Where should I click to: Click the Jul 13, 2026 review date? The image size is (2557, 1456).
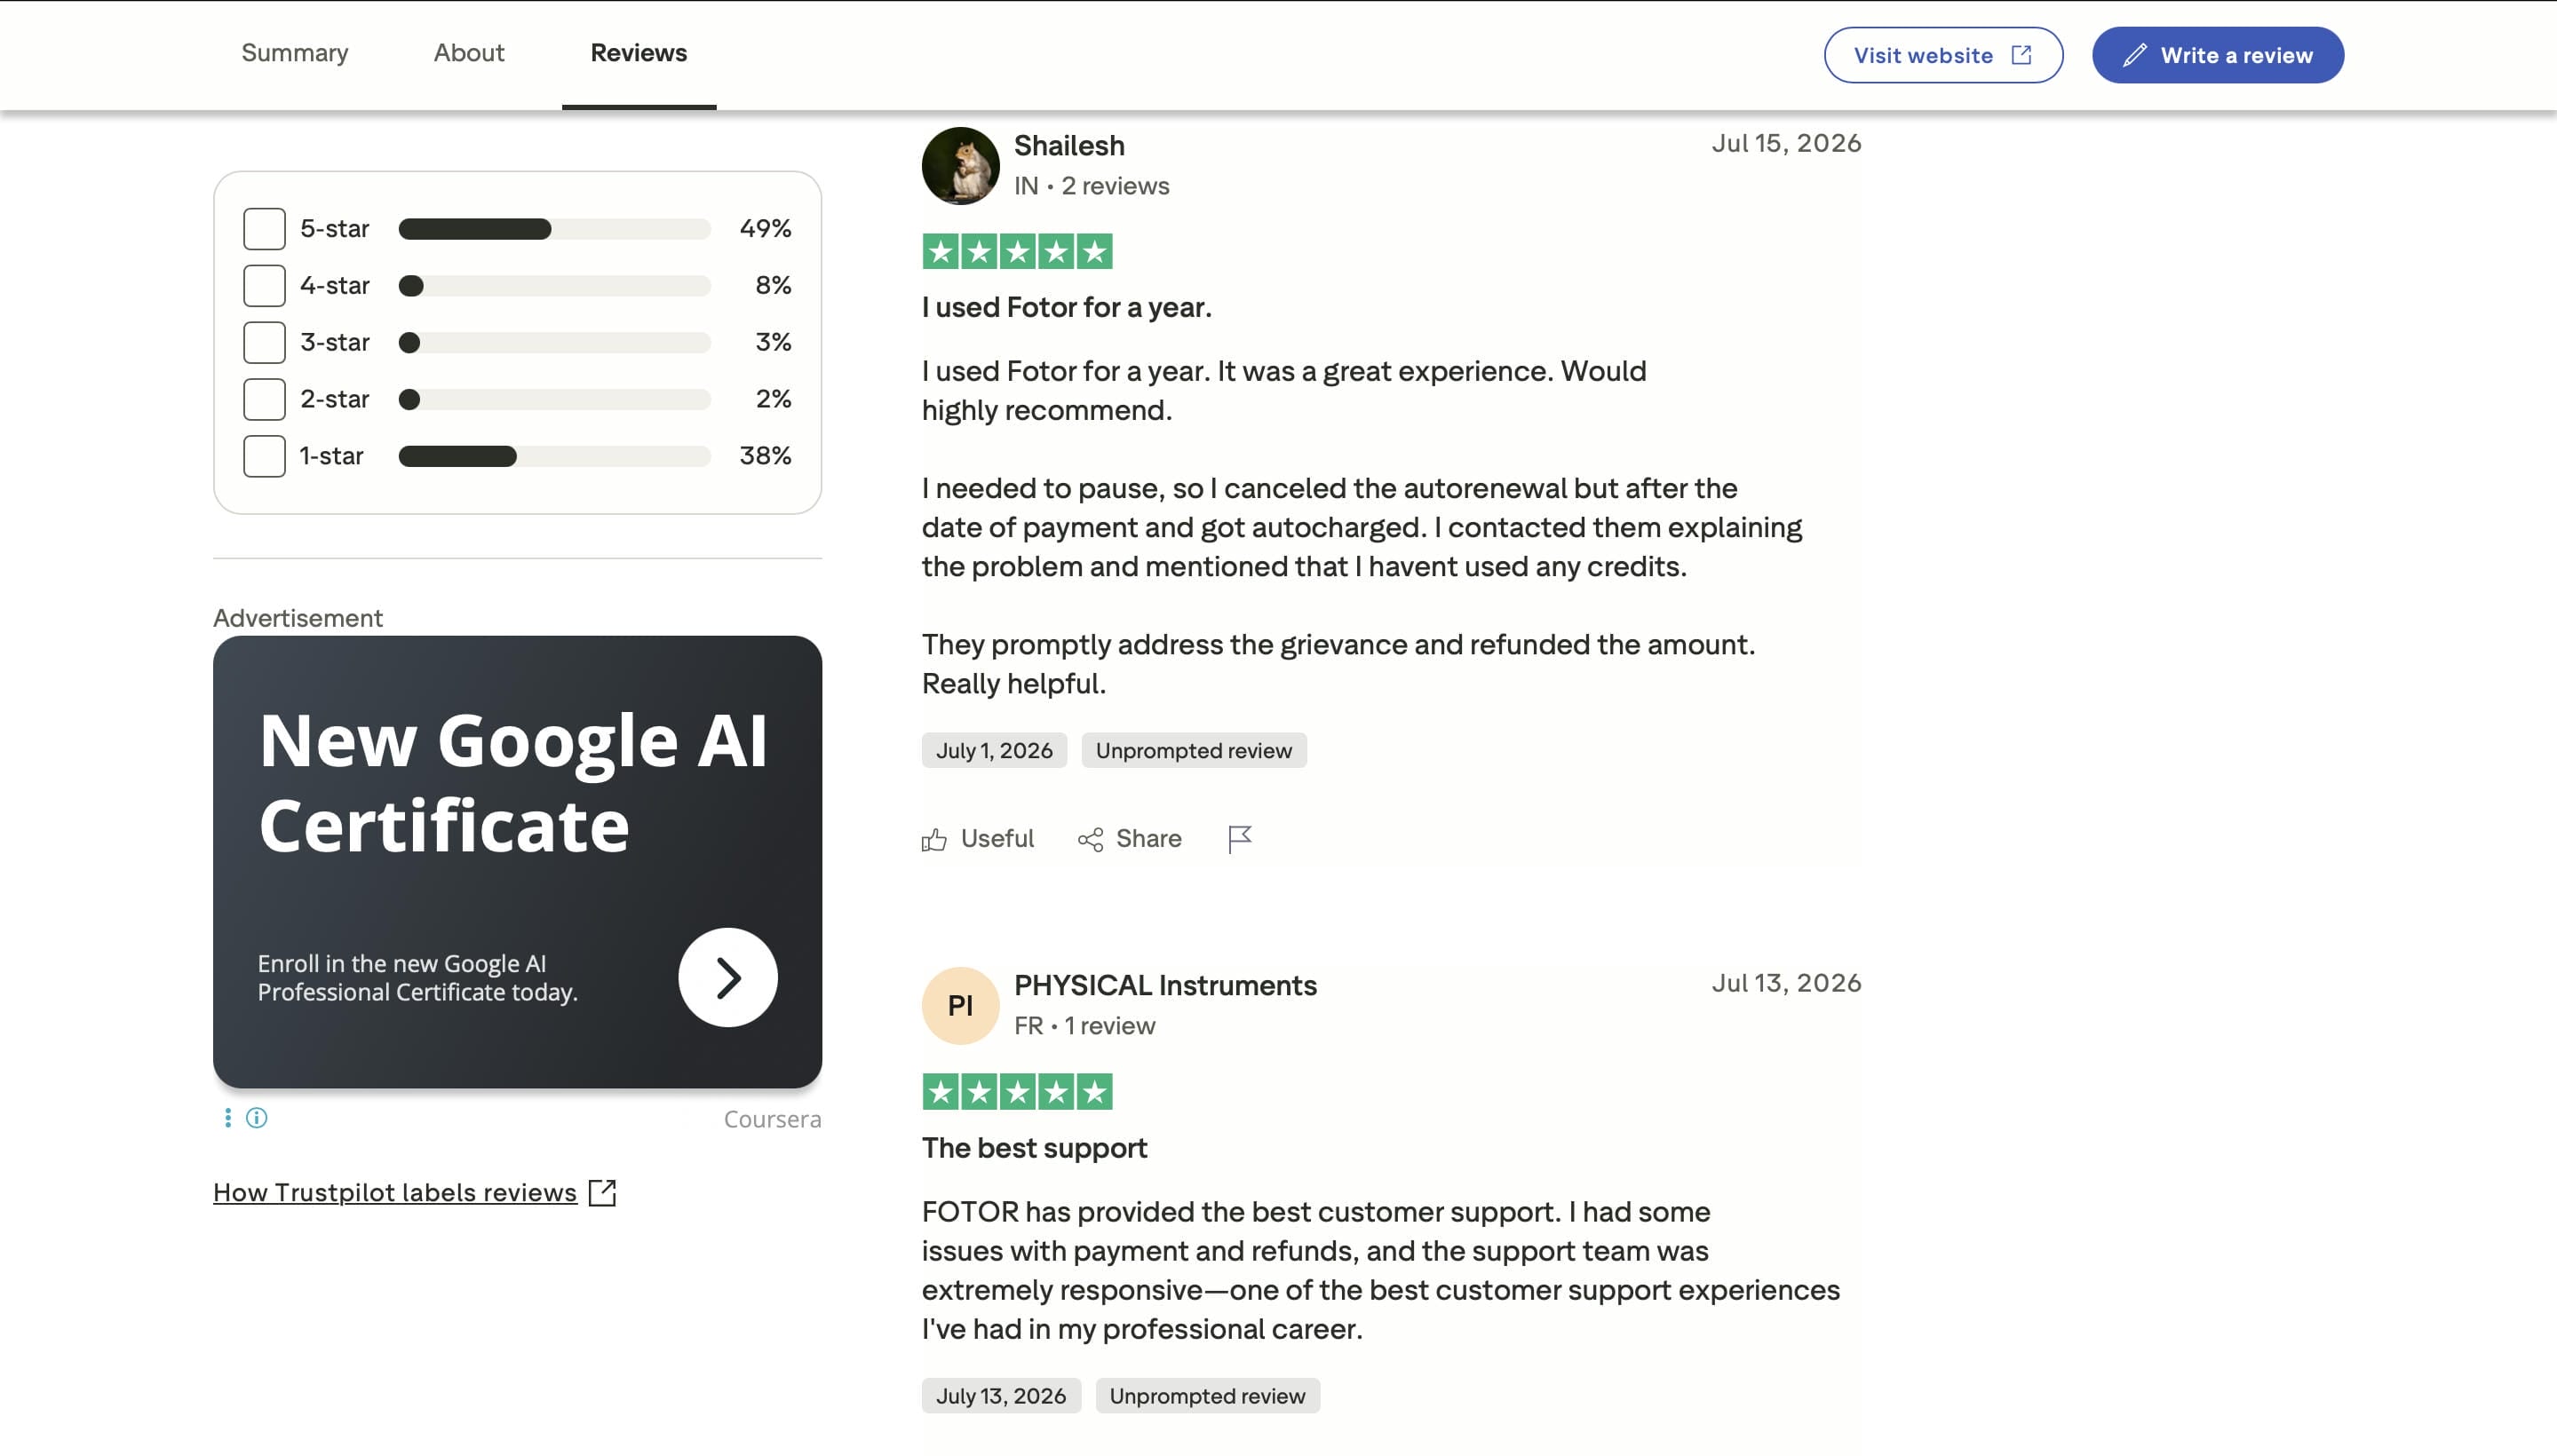tap(1787, 983)
